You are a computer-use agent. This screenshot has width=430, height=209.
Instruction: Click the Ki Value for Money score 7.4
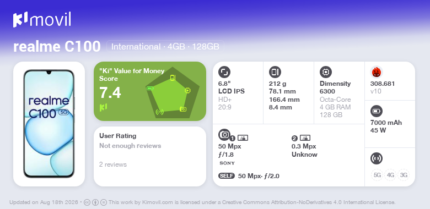pyautogui.click(x=110, y=93)
